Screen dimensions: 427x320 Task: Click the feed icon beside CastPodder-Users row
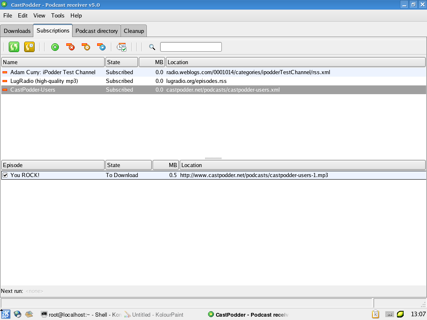click(x=5, y=90)
